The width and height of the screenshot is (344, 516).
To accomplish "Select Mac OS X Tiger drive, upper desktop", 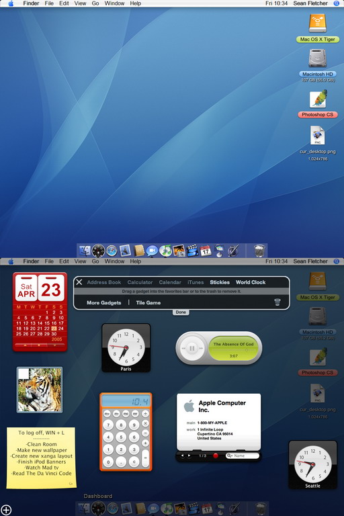I will pyautogui.click(x=317, y=24).
